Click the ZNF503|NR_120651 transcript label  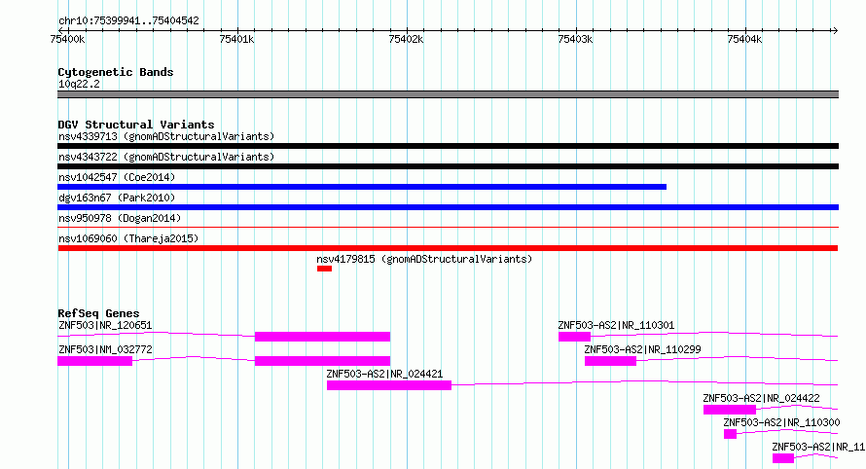click(x=105, y=325)
